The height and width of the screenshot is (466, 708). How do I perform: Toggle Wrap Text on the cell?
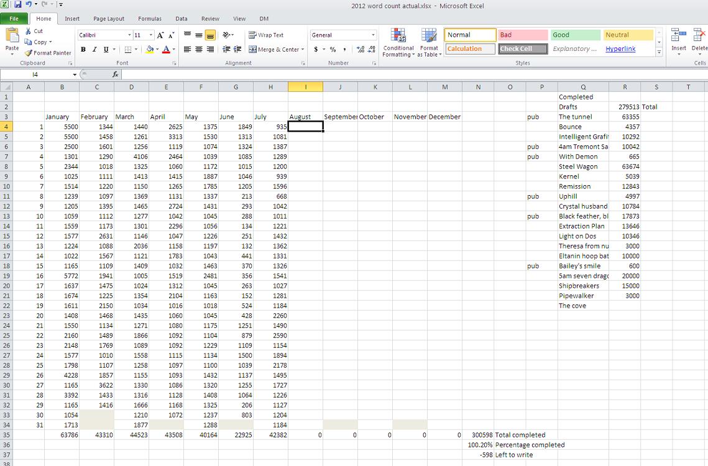pos(266,35)
